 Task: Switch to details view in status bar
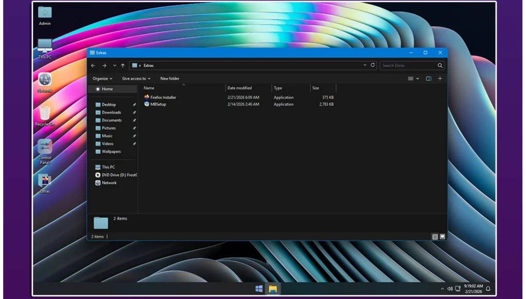tap(435, 237)
